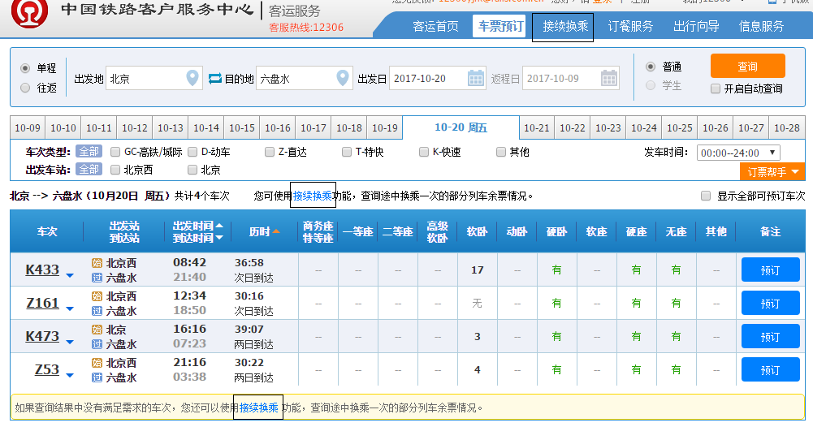Click 预订 button for train Z161
This screenshot has height=427, width=813.
coord(770,304)
